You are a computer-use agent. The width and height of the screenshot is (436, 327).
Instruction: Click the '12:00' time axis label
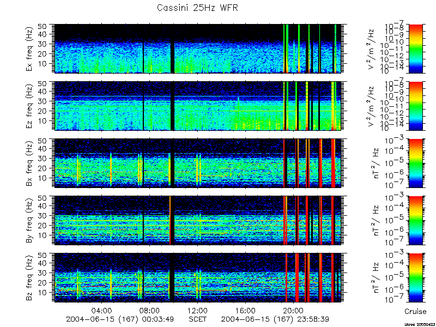(x=198, y=310)
